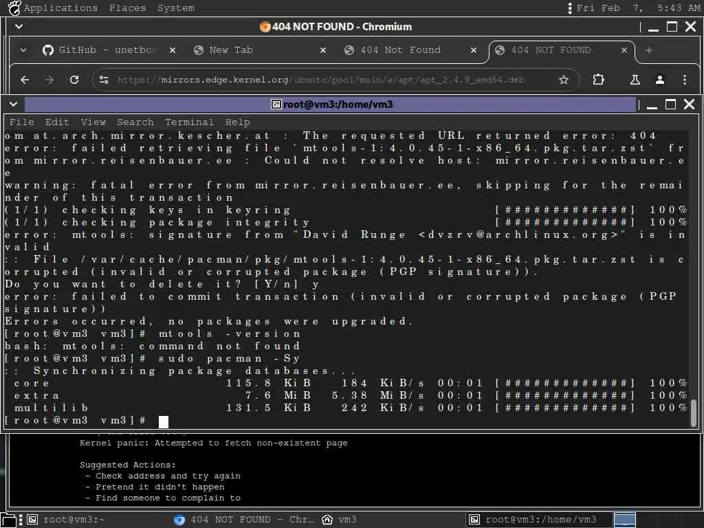
Task: Click the 'core' download row
Action: (346, 383)
